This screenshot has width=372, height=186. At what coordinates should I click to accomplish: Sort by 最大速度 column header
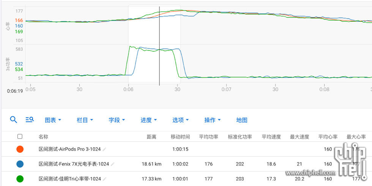click(299, 137)
